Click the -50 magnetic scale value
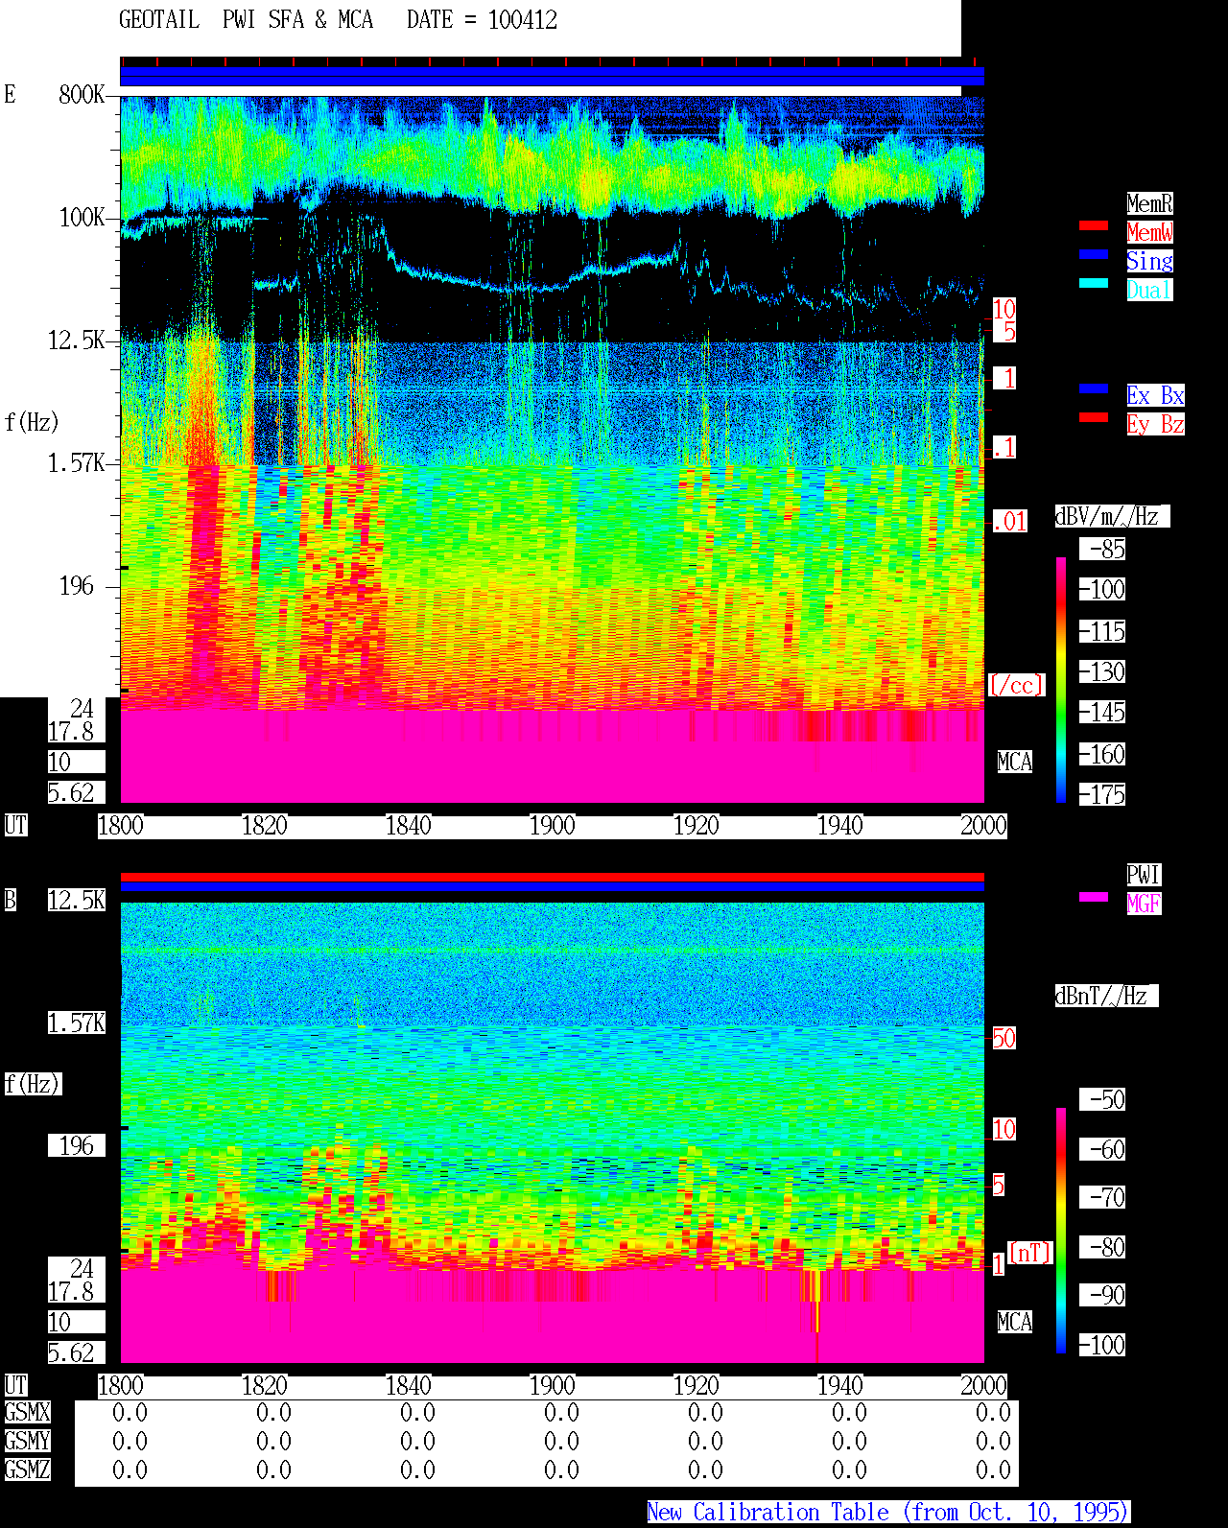 click(x=1102, y=1099)
